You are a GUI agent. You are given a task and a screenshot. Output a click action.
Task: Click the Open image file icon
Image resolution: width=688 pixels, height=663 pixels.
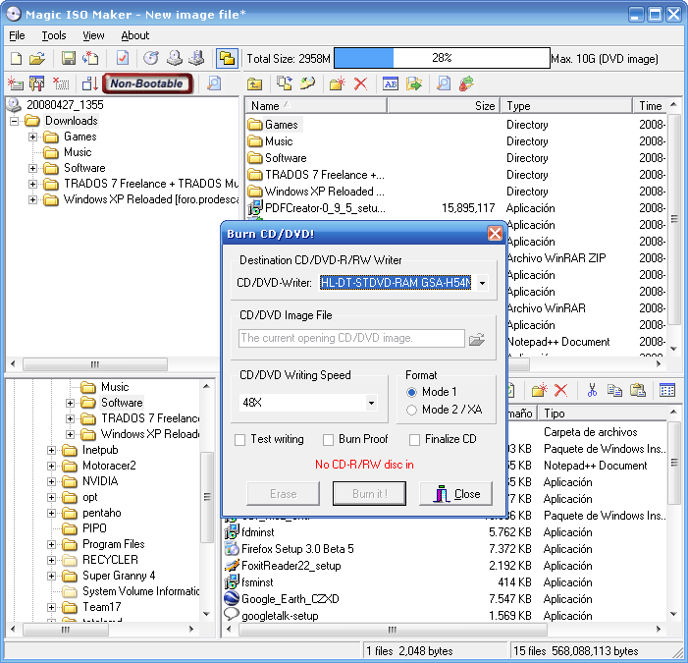point(37,58)
